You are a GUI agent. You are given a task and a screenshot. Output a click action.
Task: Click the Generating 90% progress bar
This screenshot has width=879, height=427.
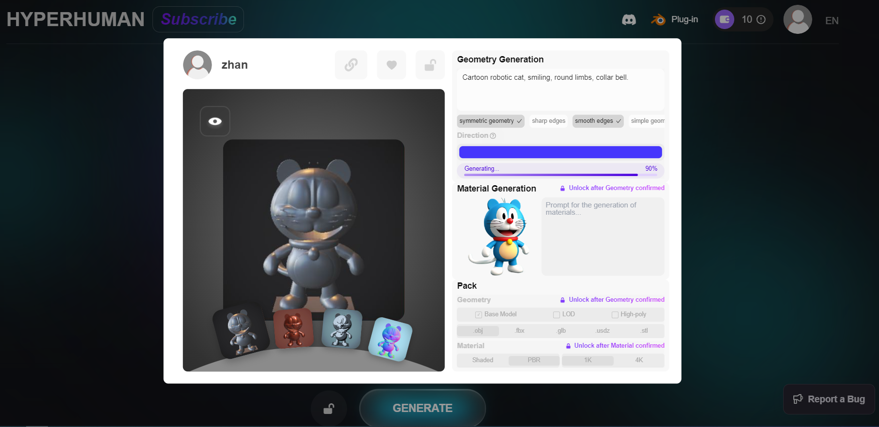click(561, 170)
